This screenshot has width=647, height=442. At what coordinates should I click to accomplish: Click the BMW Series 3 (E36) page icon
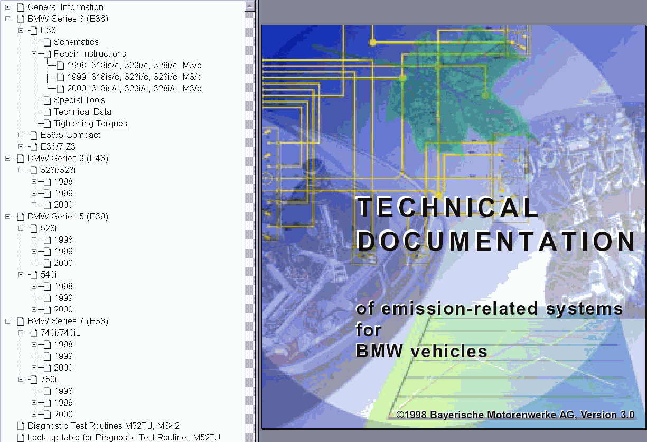pos(21,19)
